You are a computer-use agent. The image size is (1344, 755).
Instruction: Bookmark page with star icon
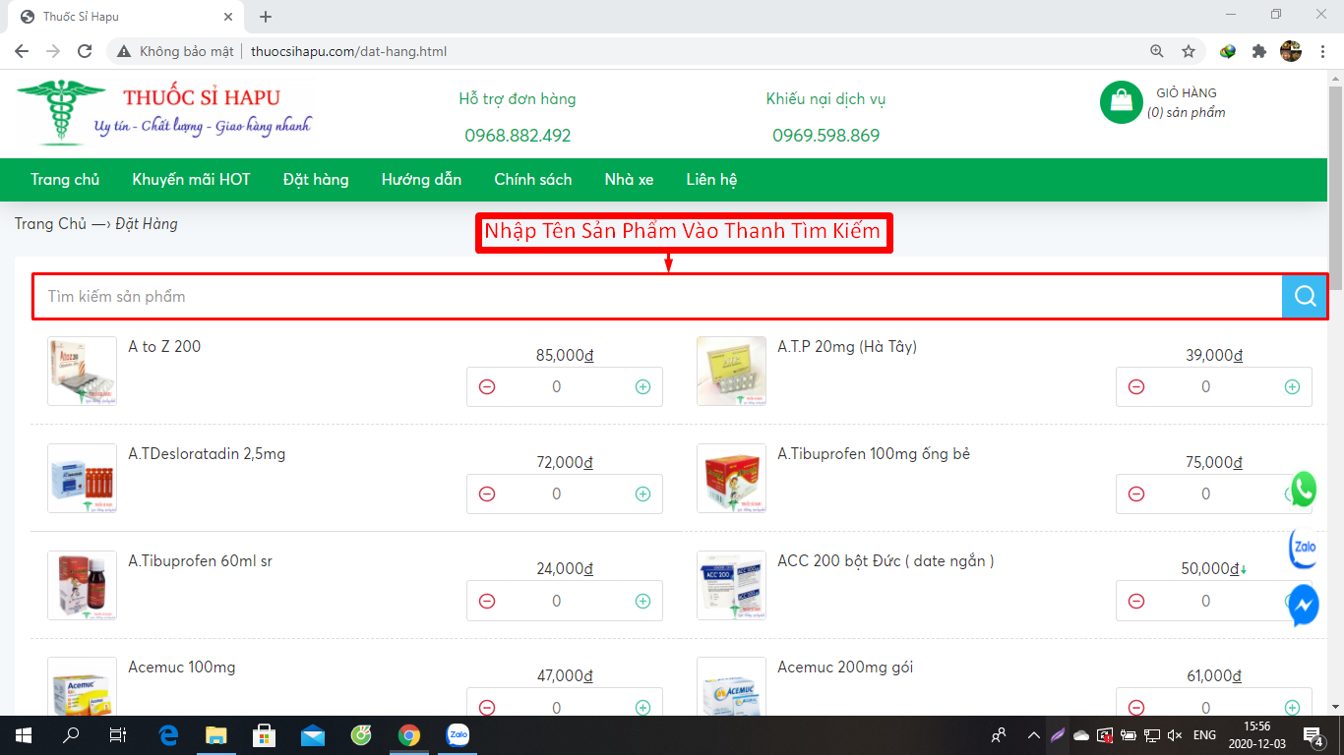point(1189,51)
